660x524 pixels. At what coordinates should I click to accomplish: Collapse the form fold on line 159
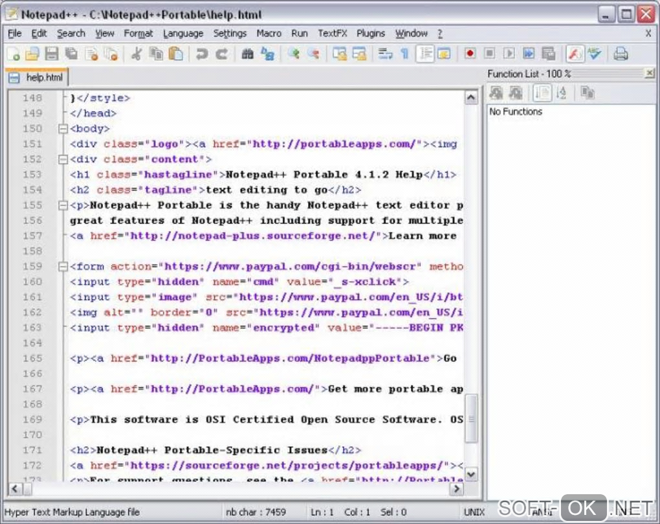pyautogui.click(x=63, y=266)
